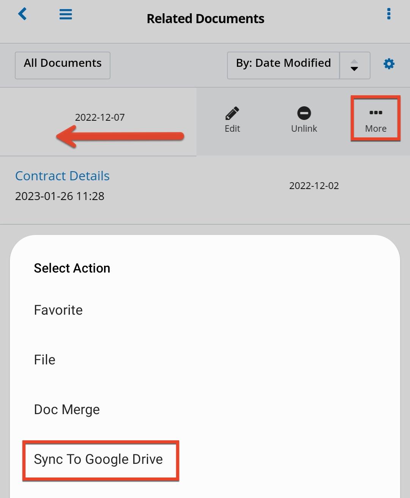410x498 pixels.
Task: Tap the 2022-12-07 date on swiped row
Action: (x=100, y=117)
